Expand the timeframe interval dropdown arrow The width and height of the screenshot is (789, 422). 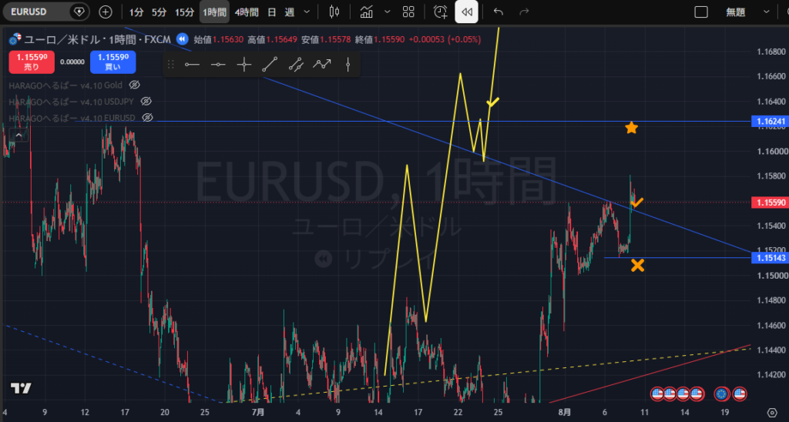[x=307, y=12]
